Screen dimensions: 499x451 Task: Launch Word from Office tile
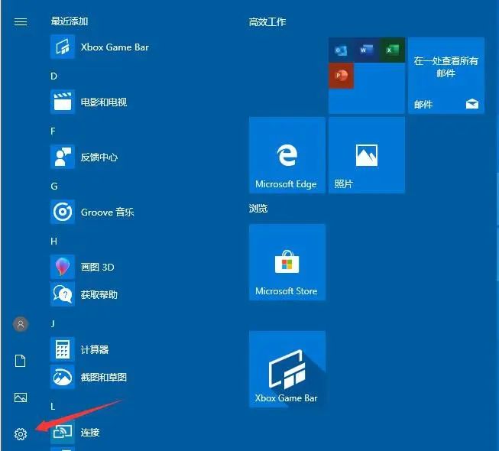[366, 50]
